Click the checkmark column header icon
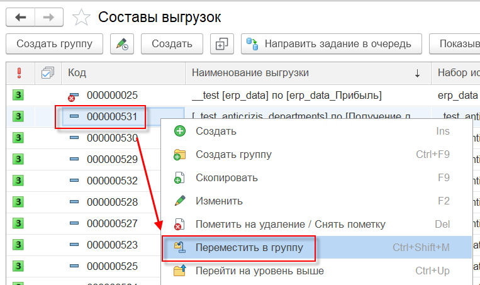 47,74
